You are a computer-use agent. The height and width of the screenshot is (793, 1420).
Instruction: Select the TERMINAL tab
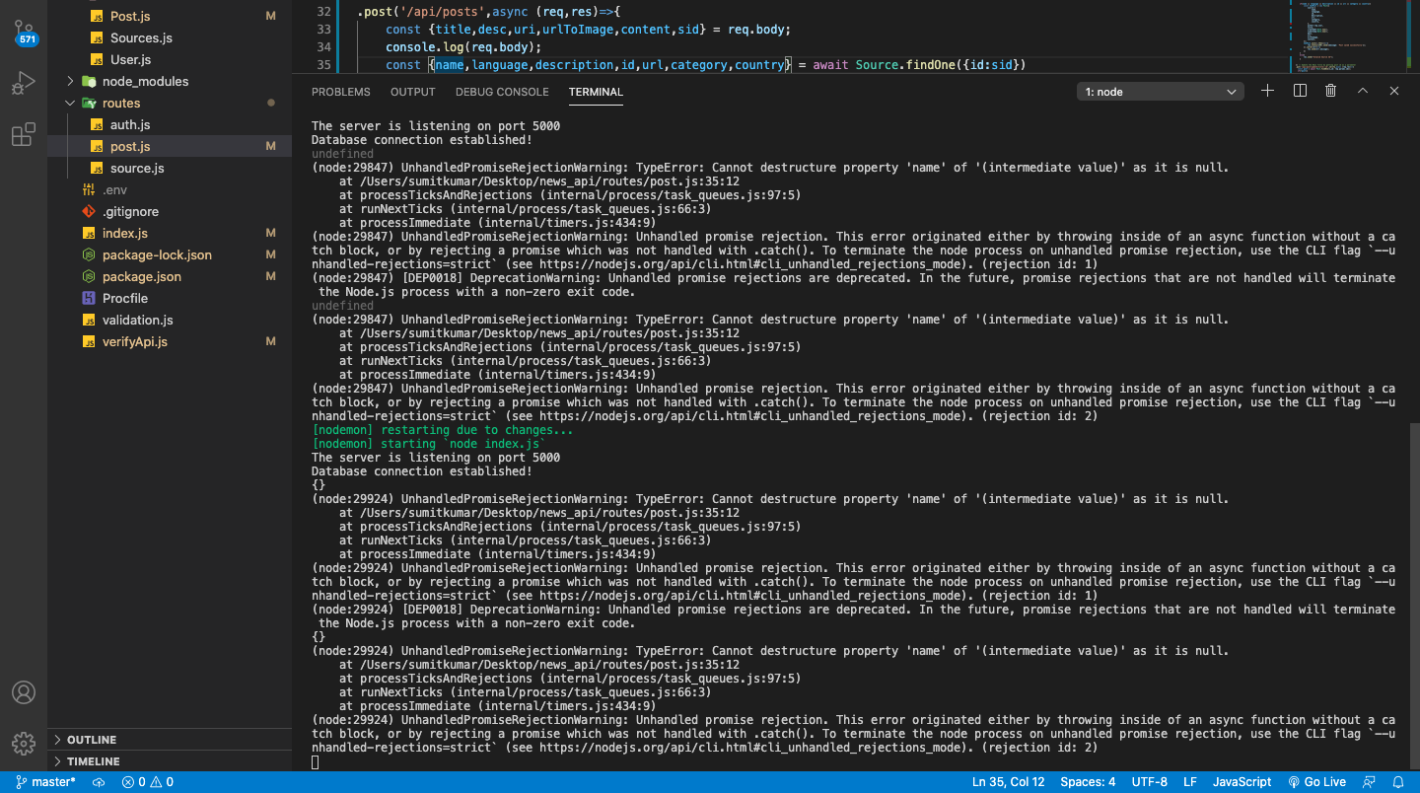tap(596, 92)
